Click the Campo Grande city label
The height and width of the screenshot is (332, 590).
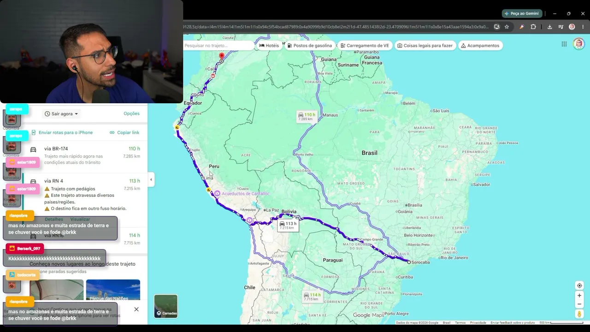pos(372,240)
